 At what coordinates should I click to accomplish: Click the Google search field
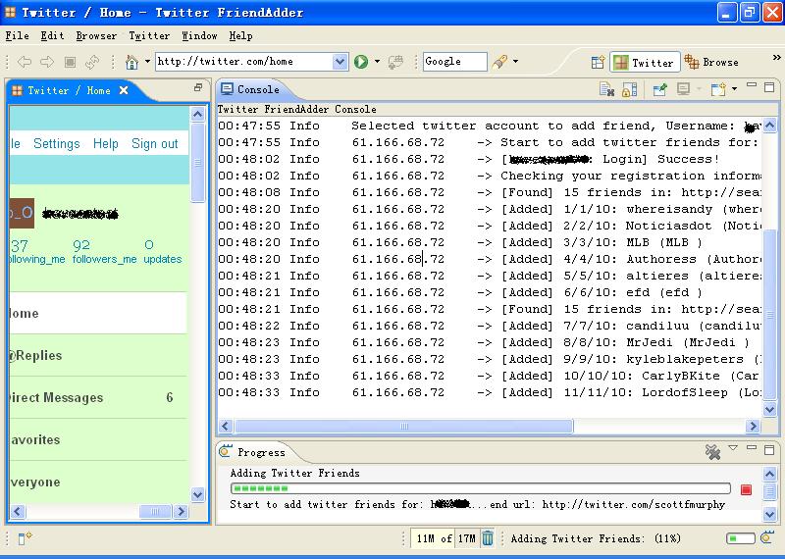click(x=454, y=62)
